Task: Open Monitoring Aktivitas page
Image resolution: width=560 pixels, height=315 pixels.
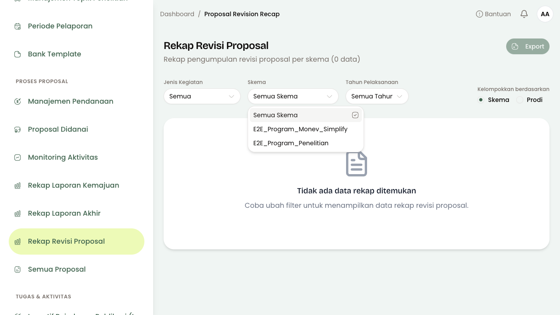Action: tap(77, 157)
